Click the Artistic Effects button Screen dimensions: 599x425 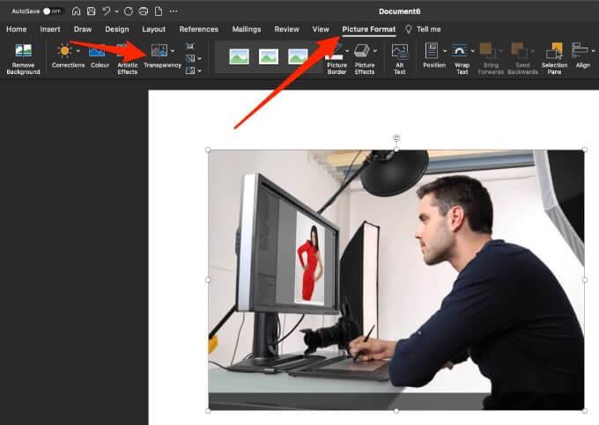click(x=127, y=59)
